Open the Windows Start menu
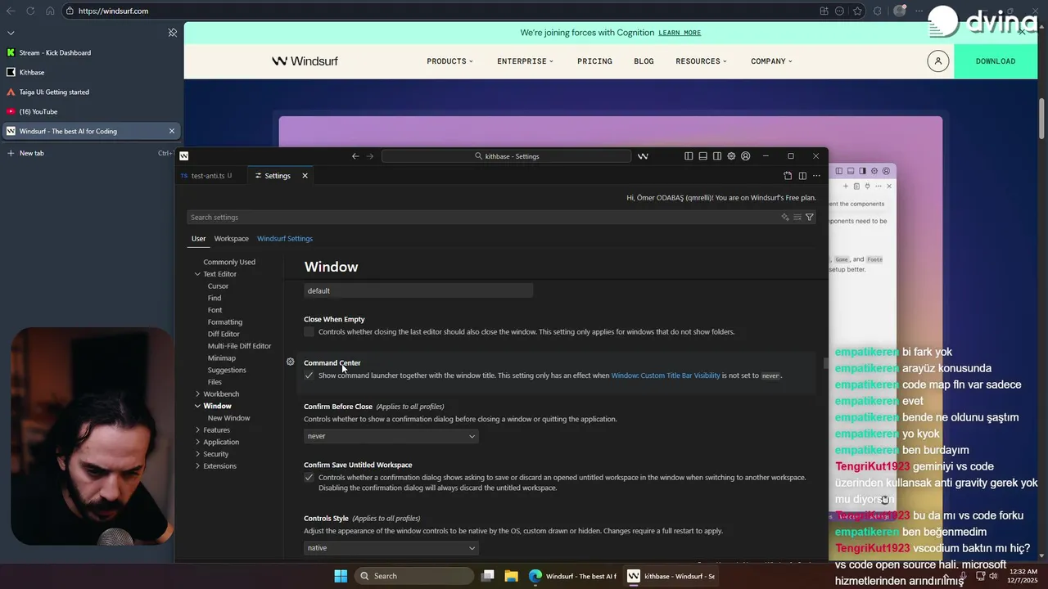Viewport: 1048px width, 589px height. pos(341,576)
